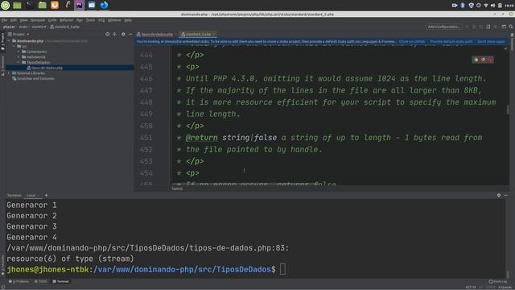Collapse all in the Project panel
515x290 pixels.
click(x=114, y=34)
